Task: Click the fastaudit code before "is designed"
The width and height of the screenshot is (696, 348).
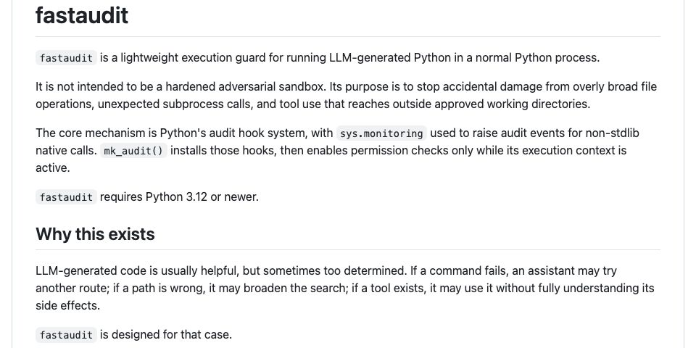Action: [66, 335]
